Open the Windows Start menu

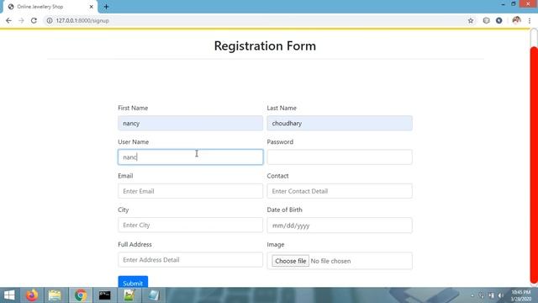tap(9, 295)
